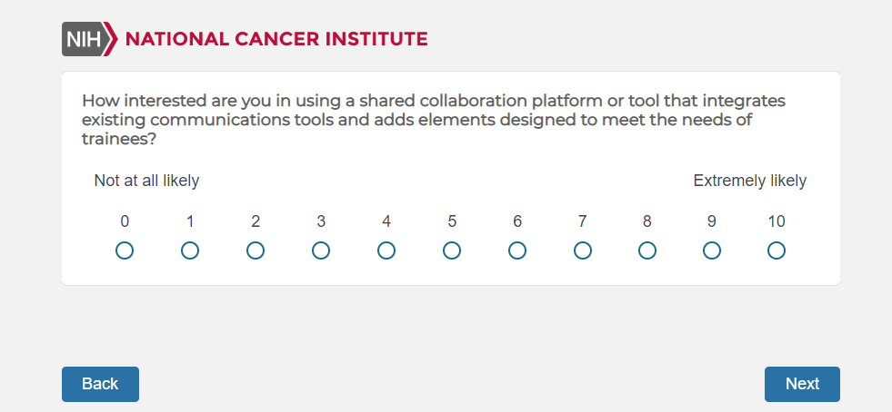Image resolution: width=892 pixels, height=412 pixels.
Task: Click the survey question text
Action: 433,120
